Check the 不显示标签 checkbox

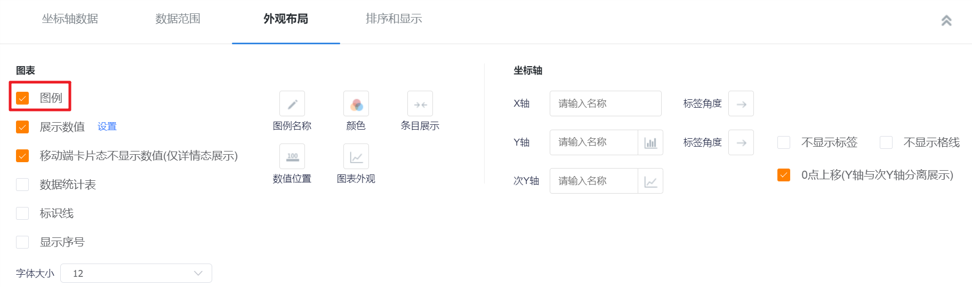click(x=784, y=142)
